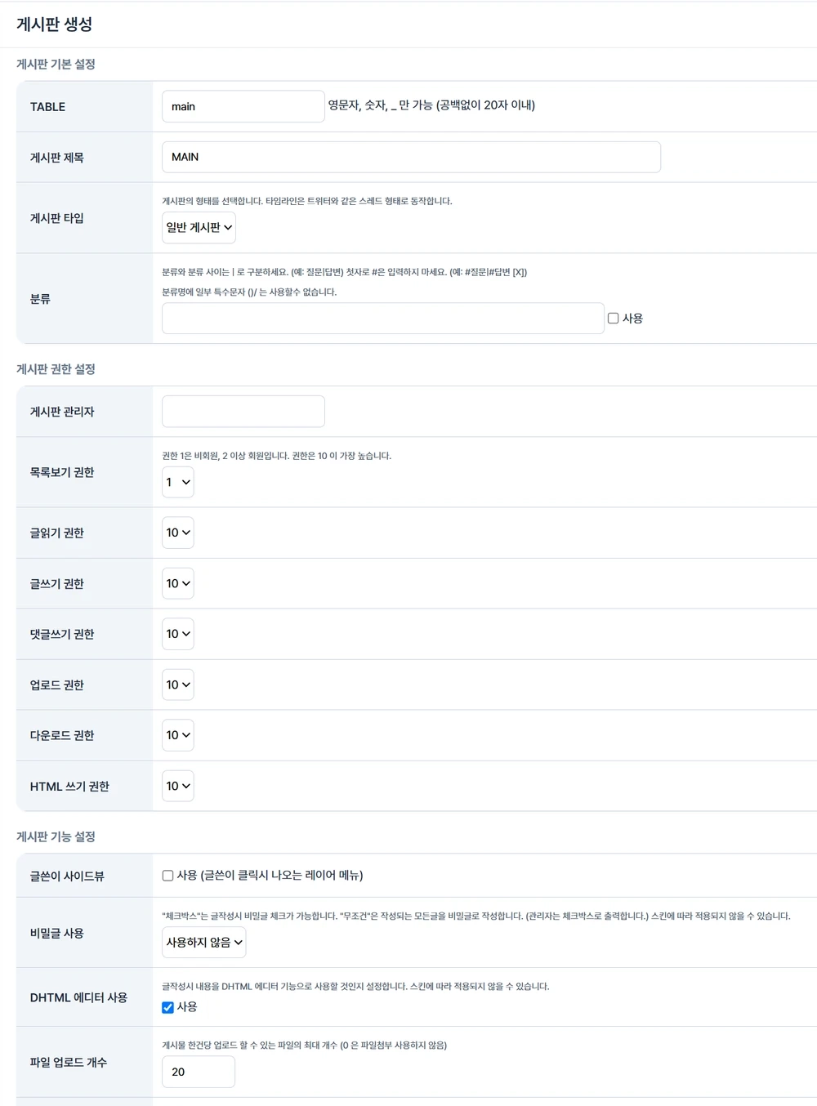Click the 사용 label under DHTML 에디터
Viewport: 817px width, 1106px height.
pyautogui.click(x=187, y=1007)
